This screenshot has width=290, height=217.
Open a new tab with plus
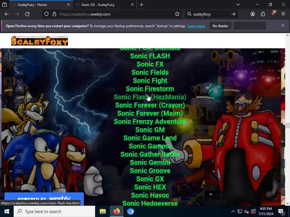[x=142, y=5]
